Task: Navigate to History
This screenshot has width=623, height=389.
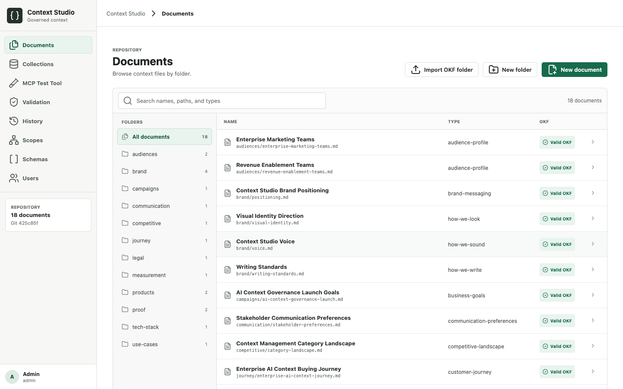Action: (x=48, y=121)
